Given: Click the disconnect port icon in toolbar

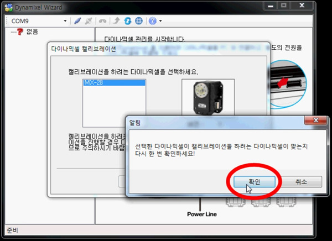Looking at the screenshot, I should pos(89,21).
